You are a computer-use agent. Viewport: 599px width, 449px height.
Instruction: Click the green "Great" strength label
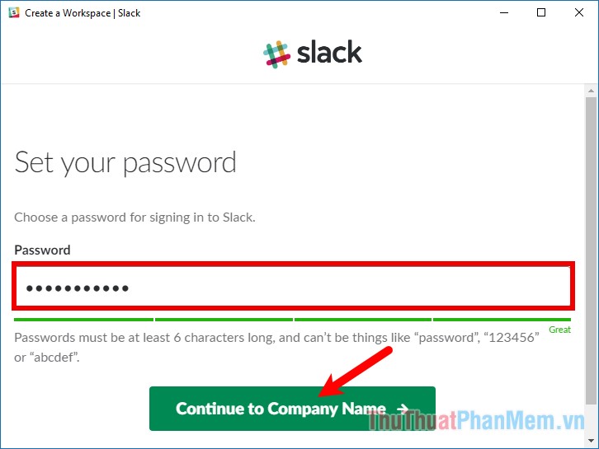559,330
